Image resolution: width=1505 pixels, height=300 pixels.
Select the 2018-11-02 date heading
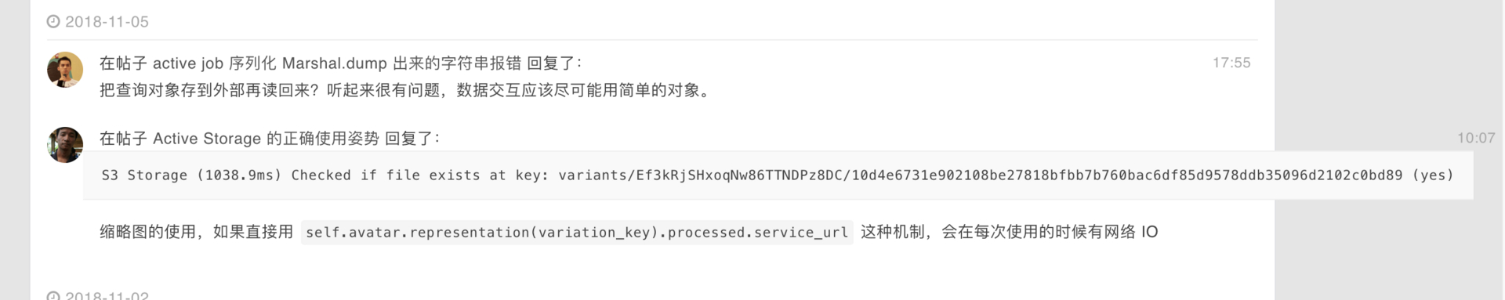tap(107, 296)
